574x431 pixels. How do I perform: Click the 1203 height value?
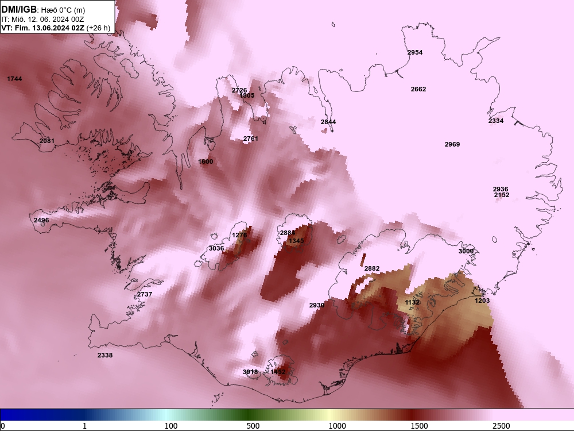482,301
